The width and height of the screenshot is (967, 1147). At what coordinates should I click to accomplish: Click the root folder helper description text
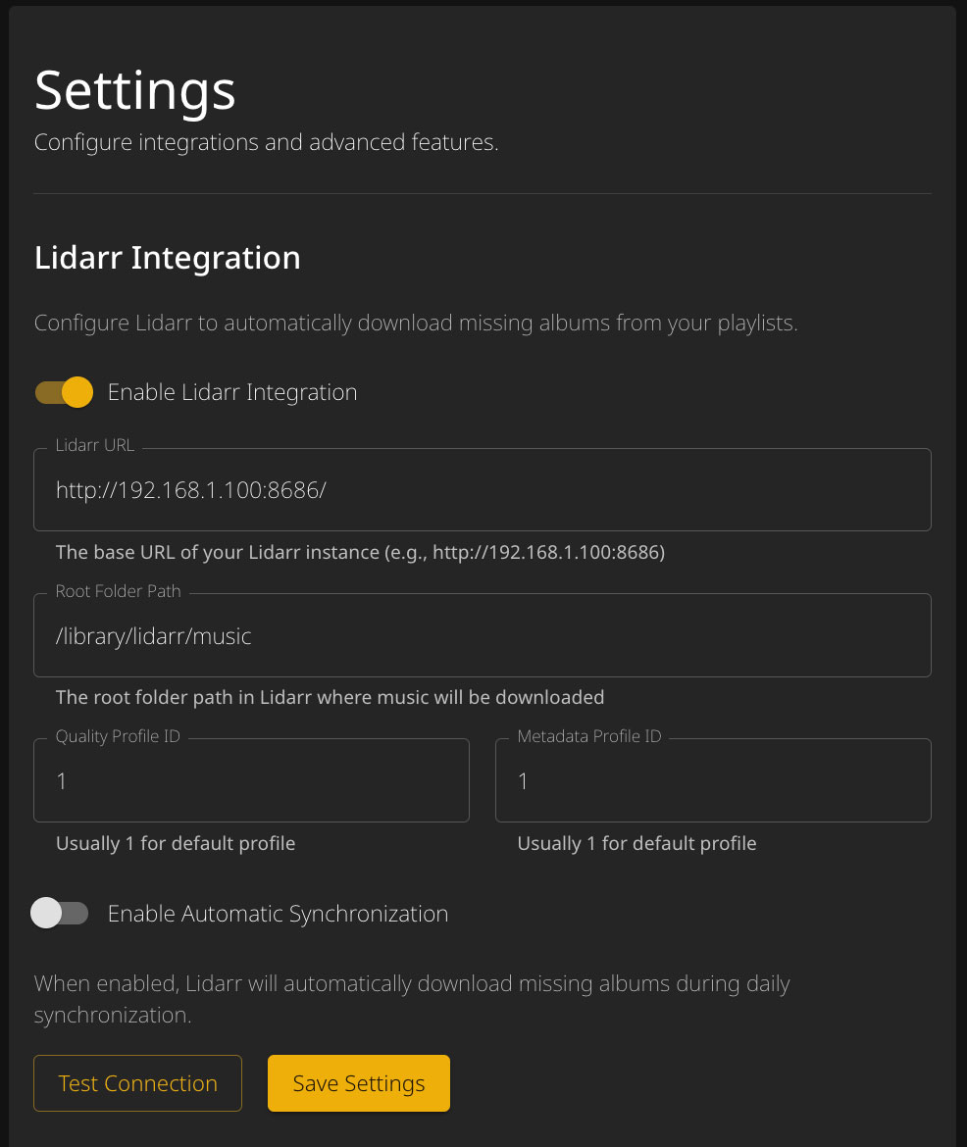[x=329, y=697]
